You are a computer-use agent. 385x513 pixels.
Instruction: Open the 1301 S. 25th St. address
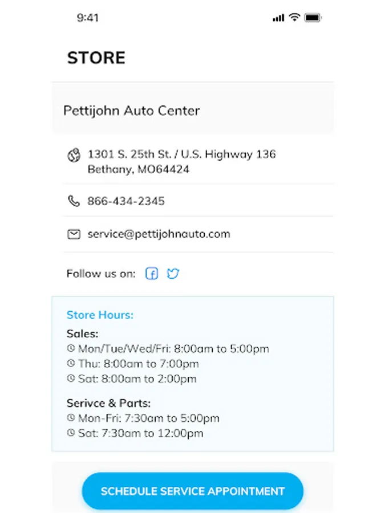pyautogui.click(x=182, y=162)
